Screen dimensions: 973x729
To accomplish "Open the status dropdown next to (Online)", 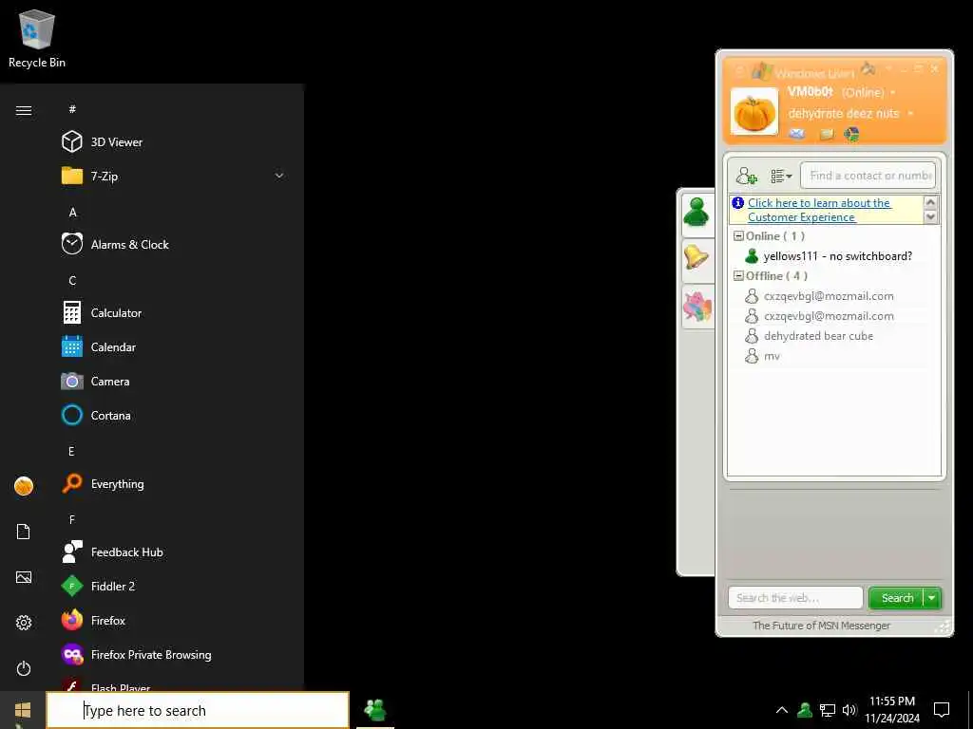I will 893,93.
